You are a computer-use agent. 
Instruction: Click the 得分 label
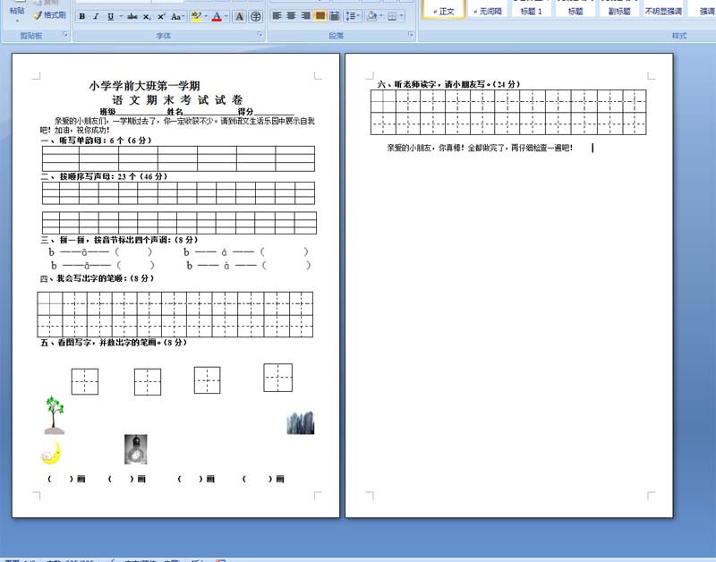pyautogui.click(x=245, y=111)
